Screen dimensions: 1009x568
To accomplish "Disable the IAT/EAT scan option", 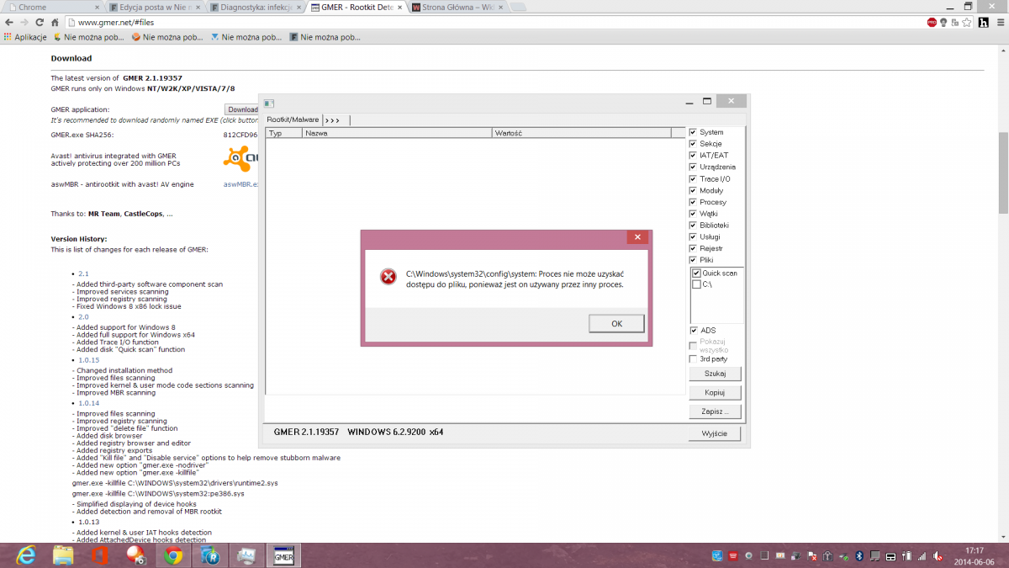I will coord(693,156).
